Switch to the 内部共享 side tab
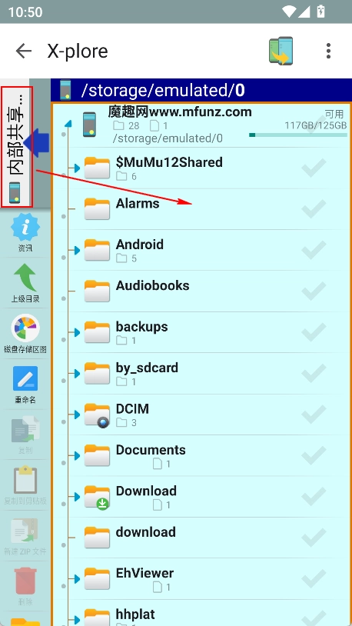The width and height of the screenshot is (352, 626). (x=17, y=147)
